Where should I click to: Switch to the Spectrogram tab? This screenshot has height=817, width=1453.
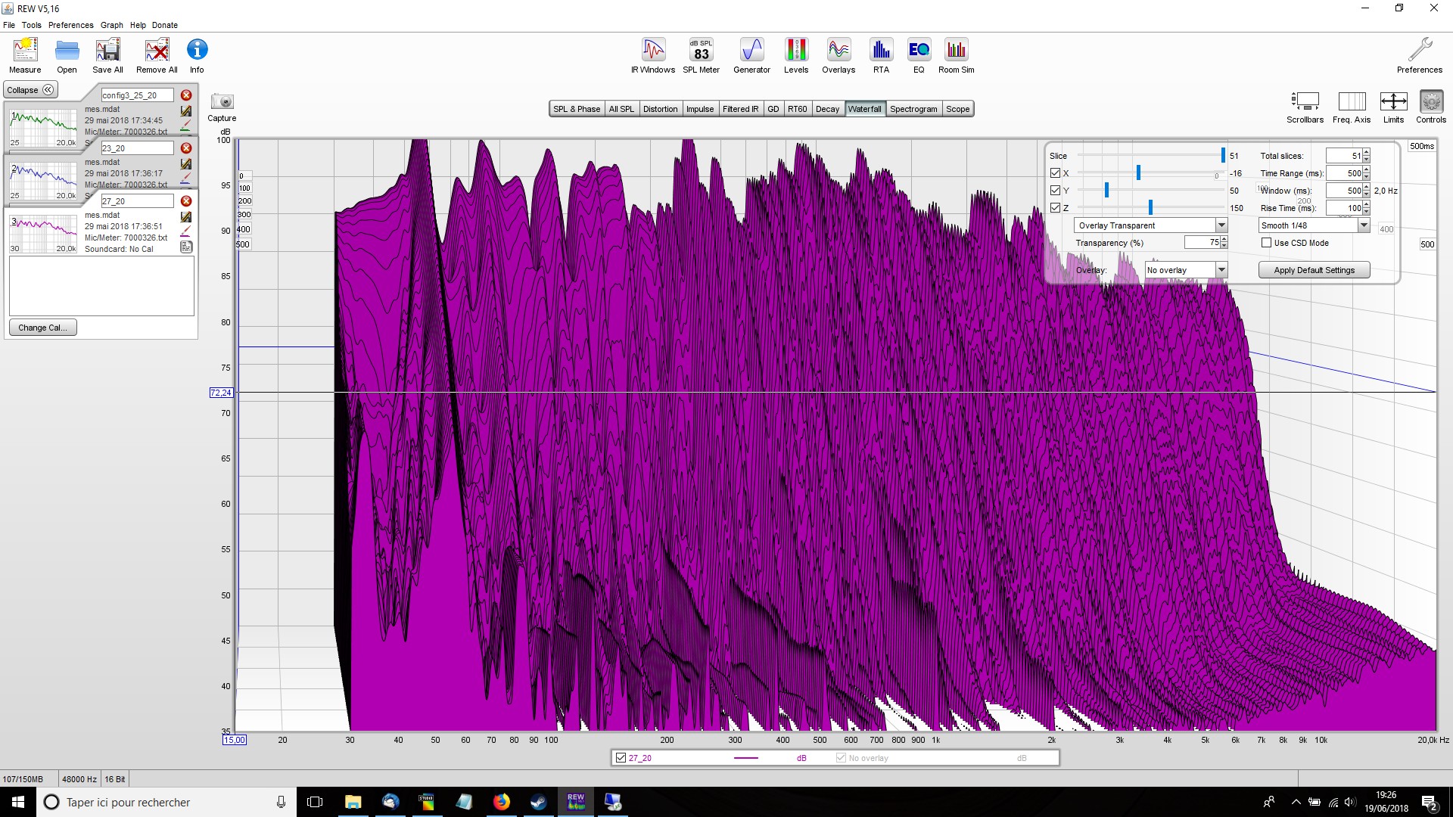tap(913, 109)
